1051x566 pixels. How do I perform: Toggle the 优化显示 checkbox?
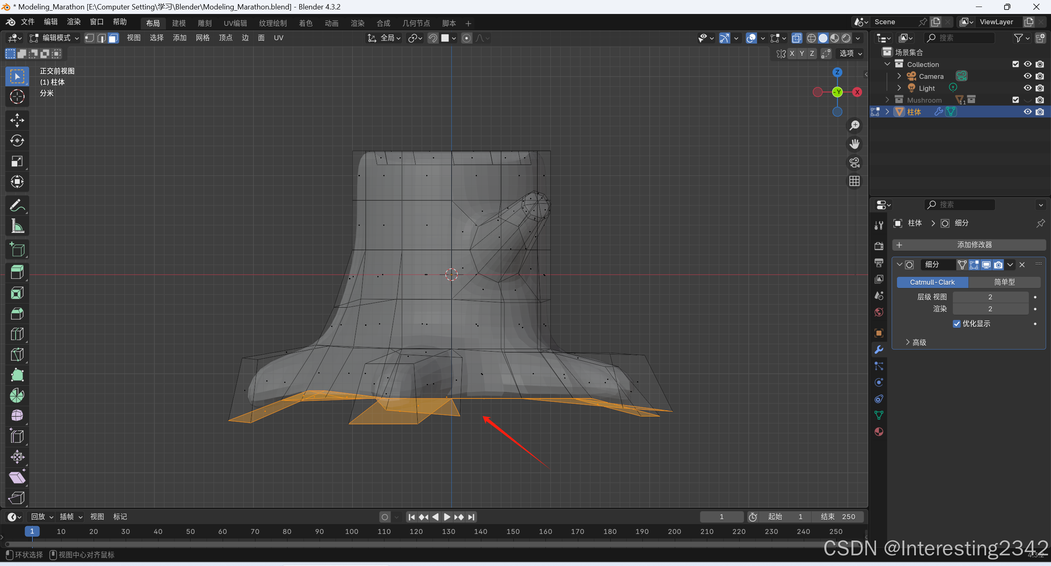[957, 324]
